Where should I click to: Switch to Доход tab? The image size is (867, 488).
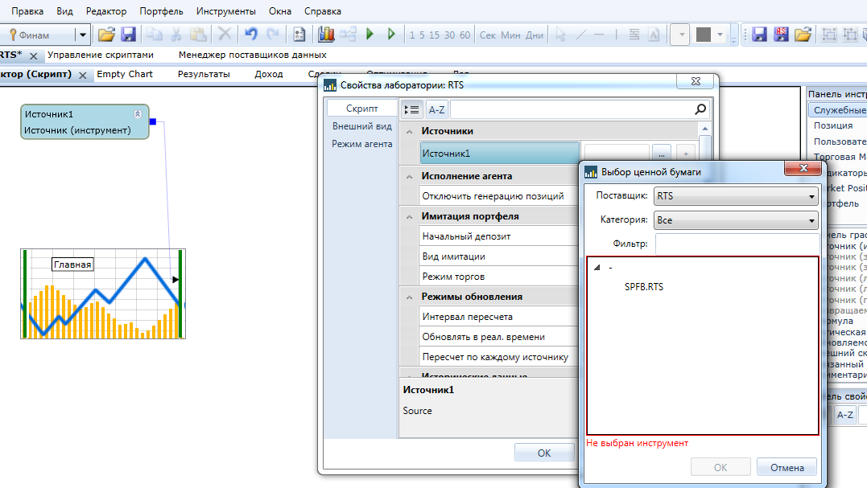pyautogui.click(x=269, y=74)
